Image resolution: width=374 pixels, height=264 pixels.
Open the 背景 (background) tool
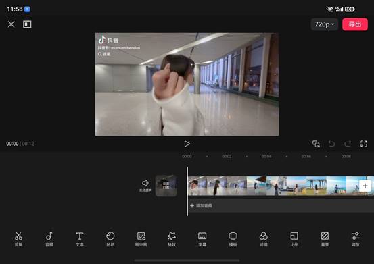(x=325, y=239)
